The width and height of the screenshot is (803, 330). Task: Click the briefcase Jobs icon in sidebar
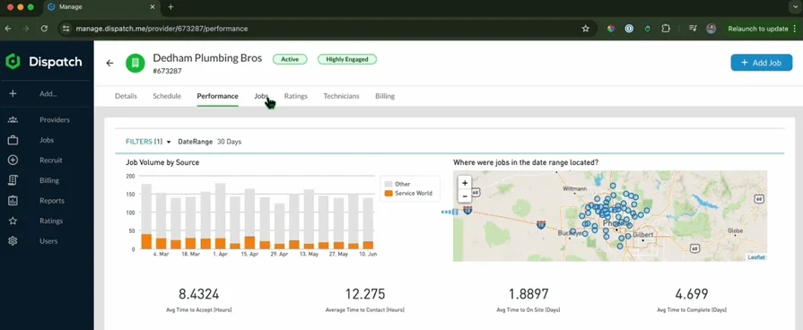click(x=13, y=140)
